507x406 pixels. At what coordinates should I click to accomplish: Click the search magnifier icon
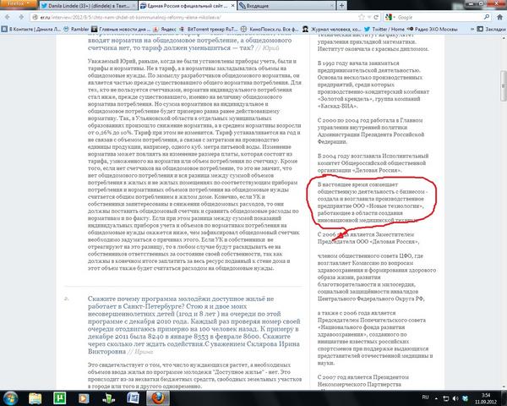click(487, 17)
